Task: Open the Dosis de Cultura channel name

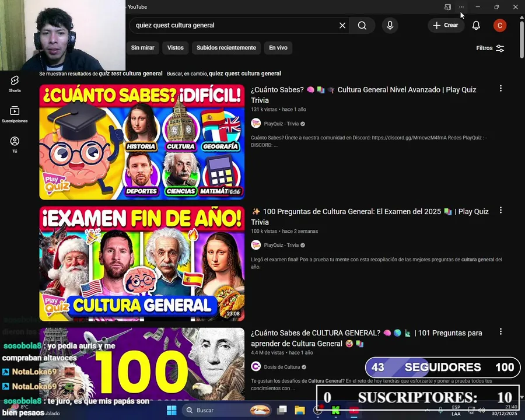Action: click(x=282, y=367)
